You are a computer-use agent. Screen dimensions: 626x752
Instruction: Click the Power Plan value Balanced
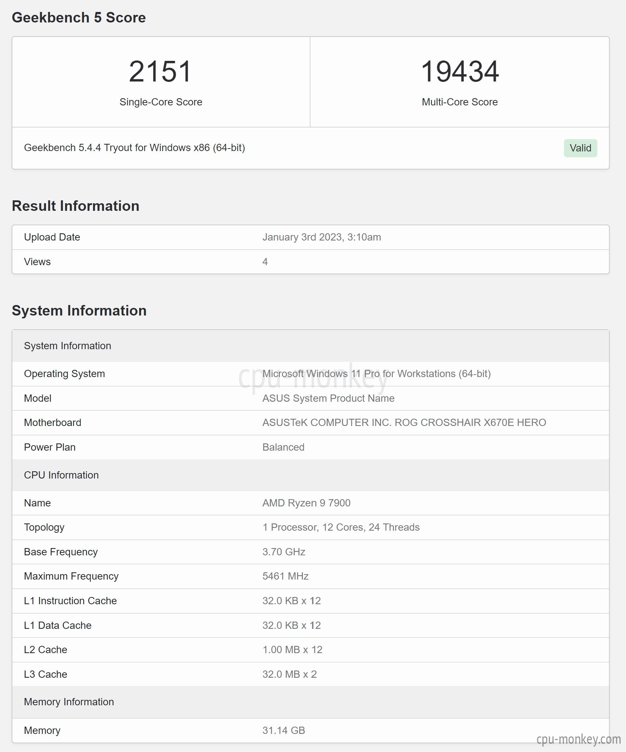[x=283, y=447]
